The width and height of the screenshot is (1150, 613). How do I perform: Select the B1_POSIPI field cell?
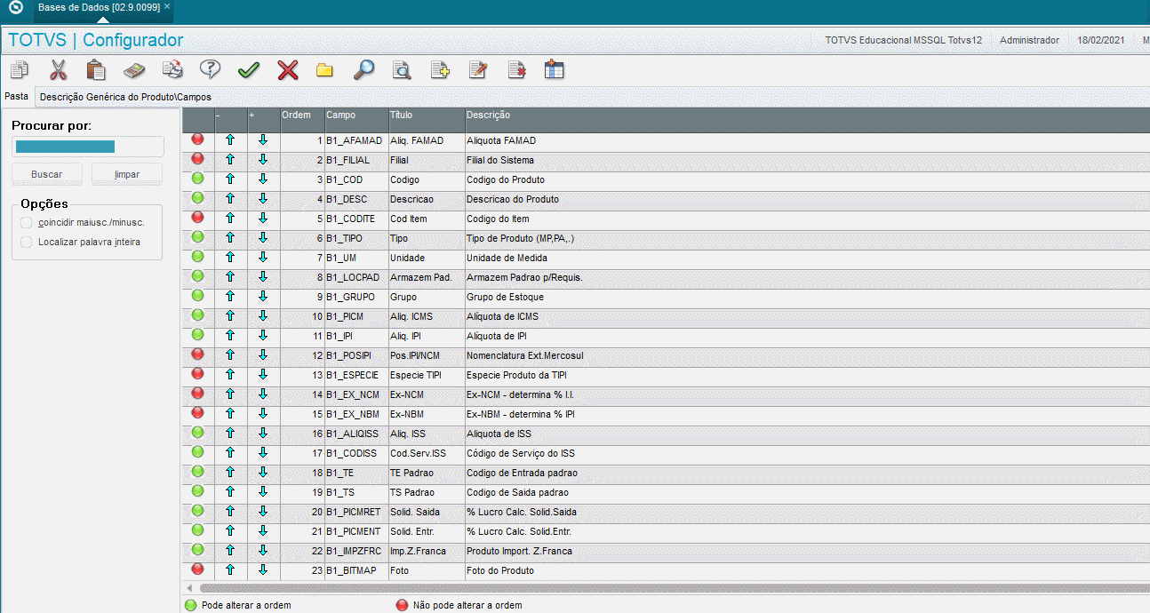click(x=355, y=355)
